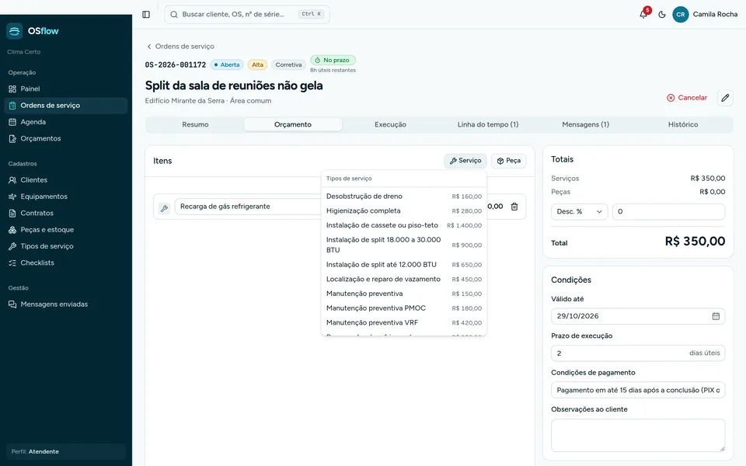Click the Prazo de execução field
The height and width of the screenshot is (466, 746).
coord(637,353)
